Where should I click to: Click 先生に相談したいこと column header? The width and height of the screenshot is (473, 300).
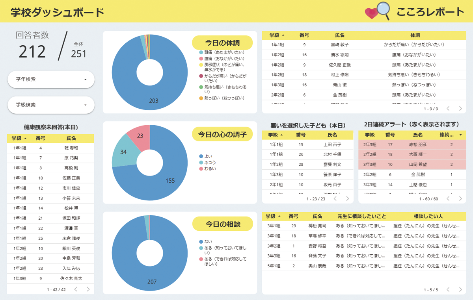(x=361, y=216)
